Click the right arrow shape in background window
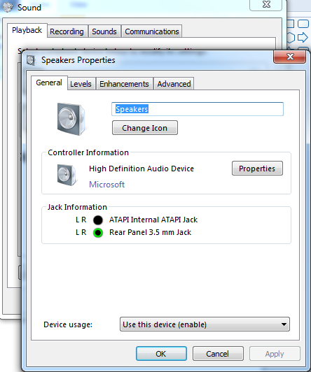311x372 pixels. [303, 38]
